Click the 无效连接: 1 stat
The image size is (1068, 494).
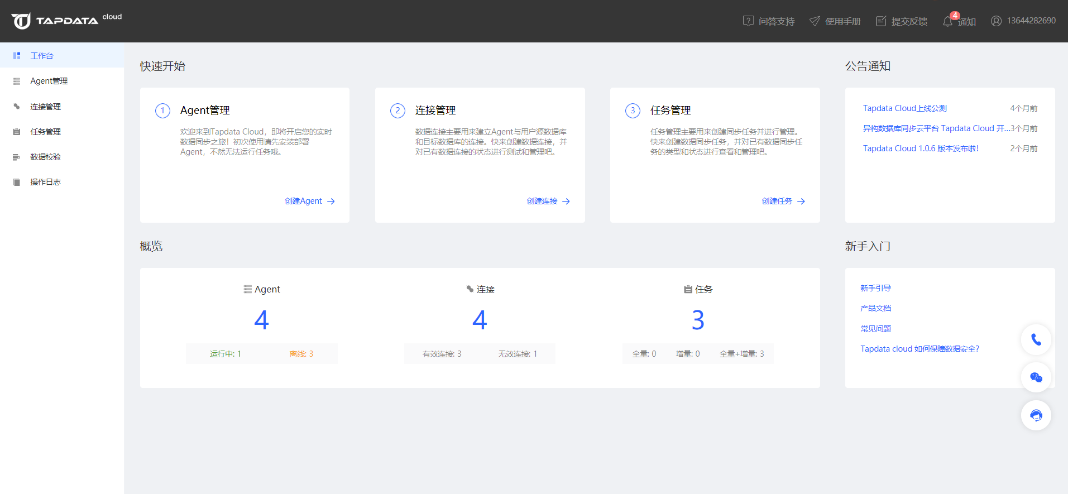[x=518, y=354]
